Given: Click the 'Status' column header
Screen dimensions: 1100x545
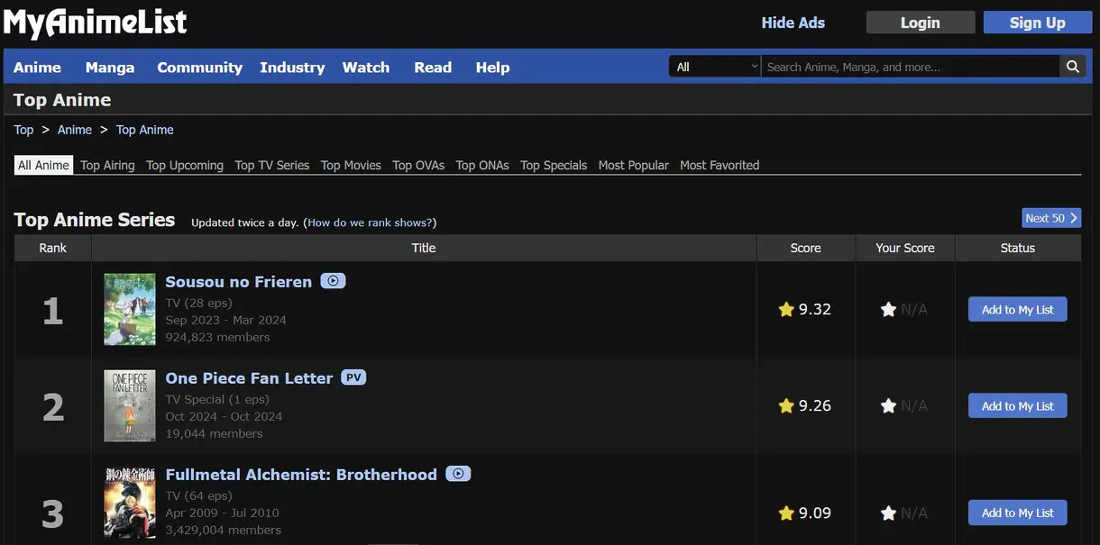Looking at the screenshot, I should pos(1018,248).
